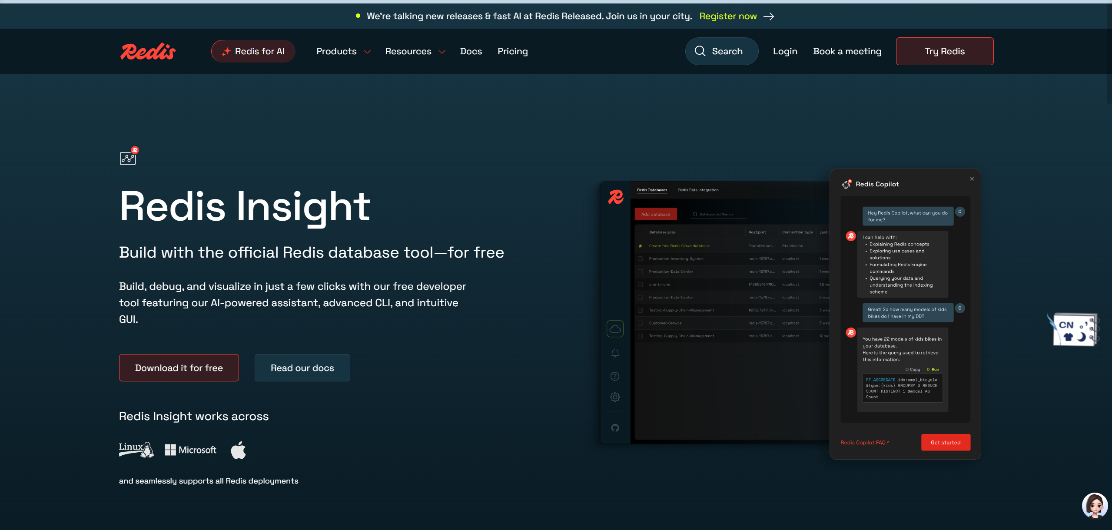
Task: Click the Redis Copilot header icon
Action: [x=846, y=184]
